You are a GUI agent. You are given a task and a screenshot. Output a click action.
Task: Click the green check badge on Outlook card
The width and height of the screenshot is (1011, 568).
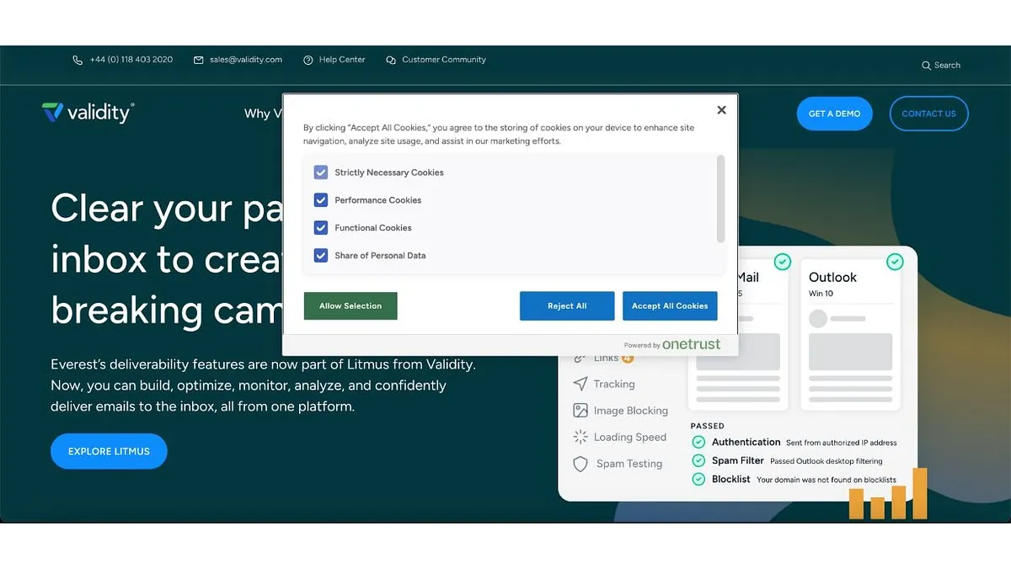coord(896,262)
